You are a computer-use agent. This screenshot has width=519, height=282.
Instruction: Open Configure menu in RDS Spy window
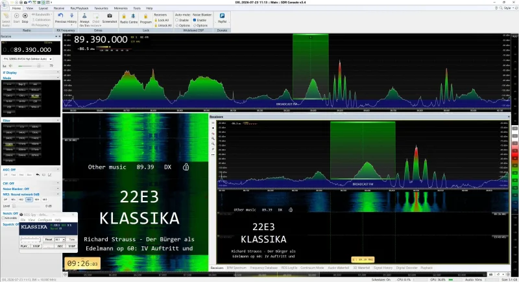45,220
